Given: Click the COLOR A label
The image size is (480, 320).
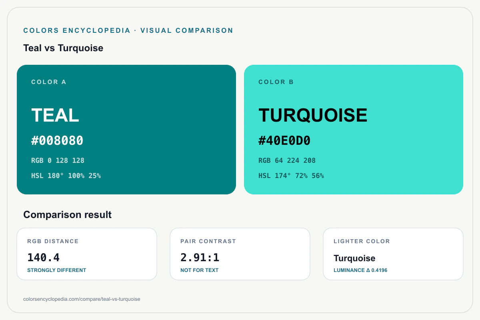Looking at the screenshot, I should [49, 82].
